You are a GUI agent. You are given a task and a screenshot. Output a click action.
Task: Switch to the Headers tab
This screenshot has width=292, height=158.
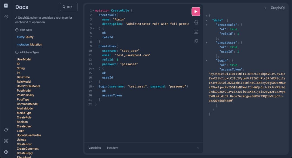(x=112, y=148)
